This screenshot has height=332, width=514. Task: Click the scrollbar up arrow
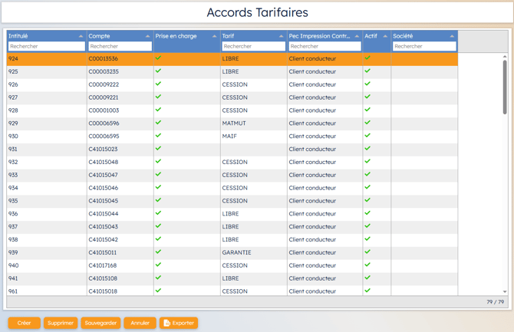(505, 57)
